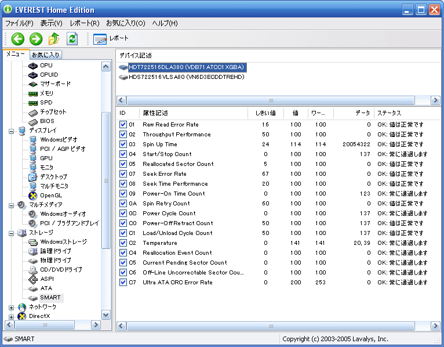Click the up-level folder arrow icon
Screen dimensions: 444x347
(x=54, y=39)
